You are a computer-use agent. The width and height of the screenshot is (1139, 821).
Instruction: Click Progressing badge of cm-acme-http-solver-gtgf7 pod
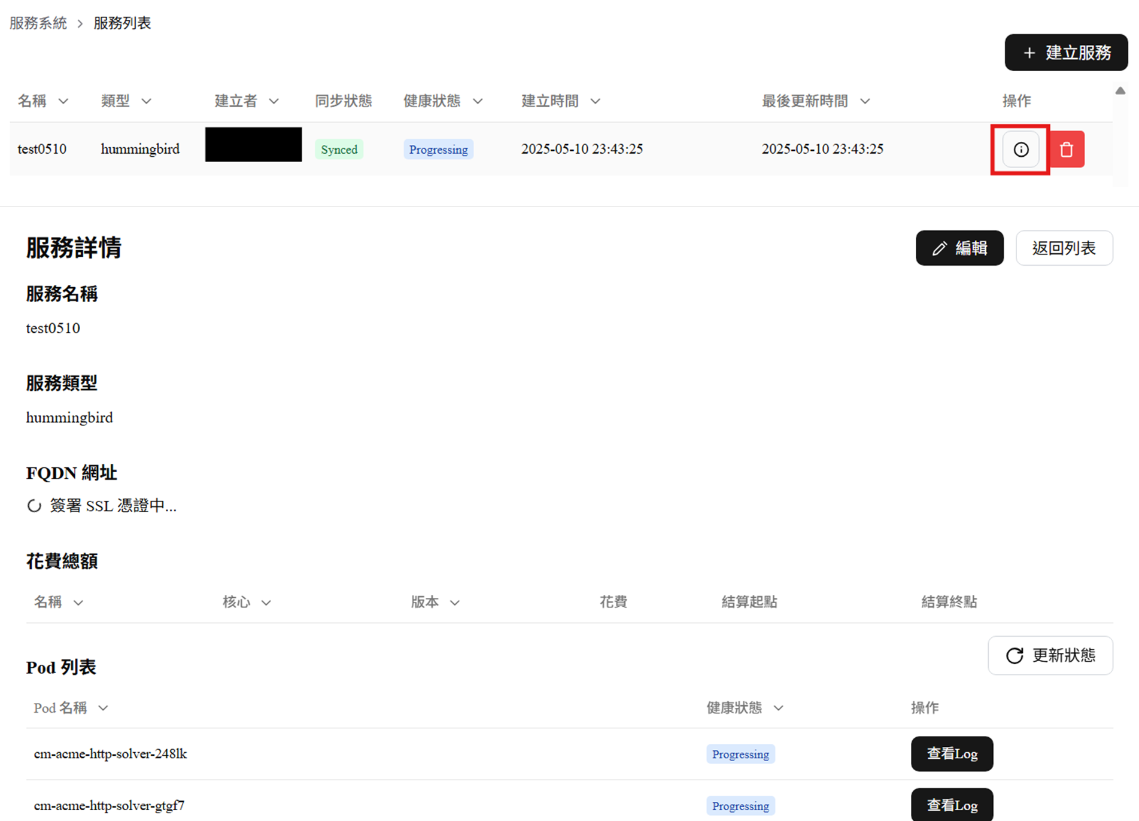coord(740,806)
